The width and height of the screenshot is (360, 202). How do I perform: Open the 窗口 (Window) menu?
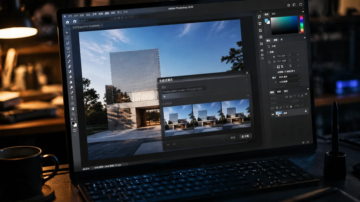(119, 12)
